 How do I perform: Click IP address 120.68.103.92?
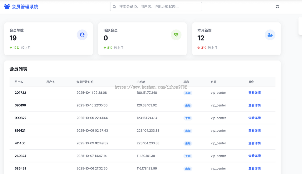(147, 105)
